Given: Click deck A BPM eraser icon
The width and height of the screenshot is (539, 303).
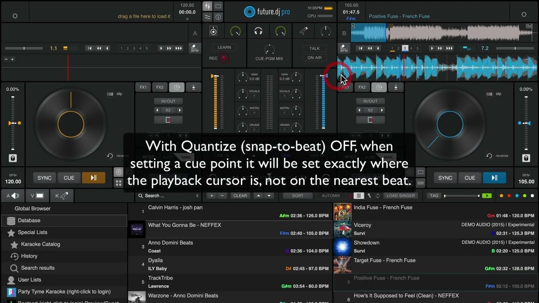Looking at the screenshot, I should [195, 48].
